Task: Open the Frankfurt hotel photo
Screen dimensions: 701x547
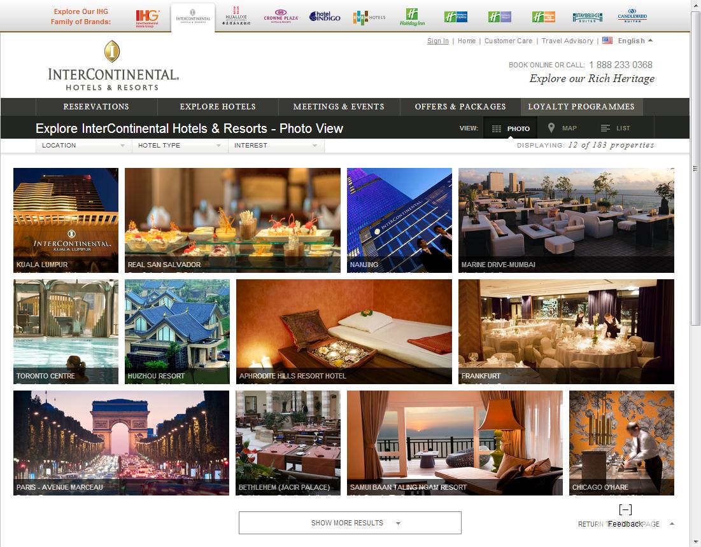Action: coord(566,331)
